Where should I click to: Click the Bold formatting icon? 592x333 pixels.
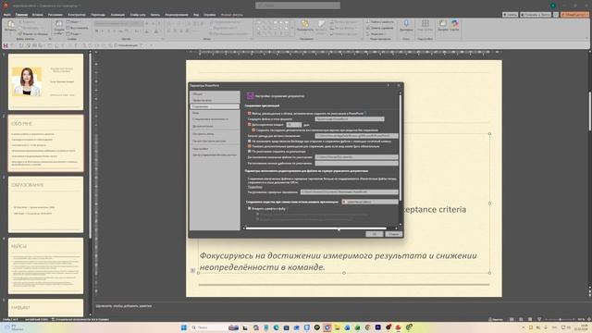(96, 31)
